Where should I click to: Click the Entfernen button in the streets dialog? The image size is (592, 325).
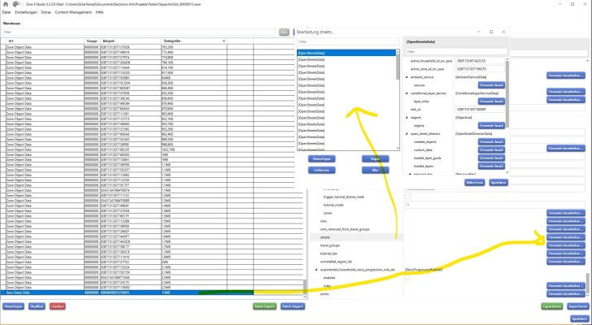click(x=322, y=170)
